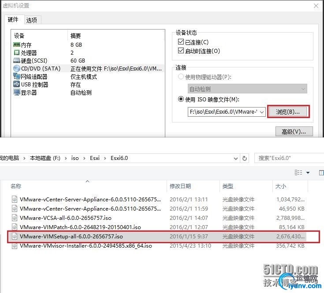Image resolution: width=324 pixels, height=293 pixels.
Task: Click icon of 46,950 KB vCenter Appliance iso
Action: pos(15,208)
